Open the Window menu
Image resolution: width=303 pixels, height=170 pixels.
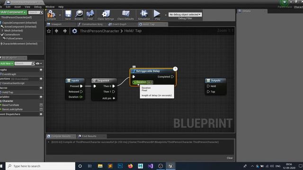point(50,7)
